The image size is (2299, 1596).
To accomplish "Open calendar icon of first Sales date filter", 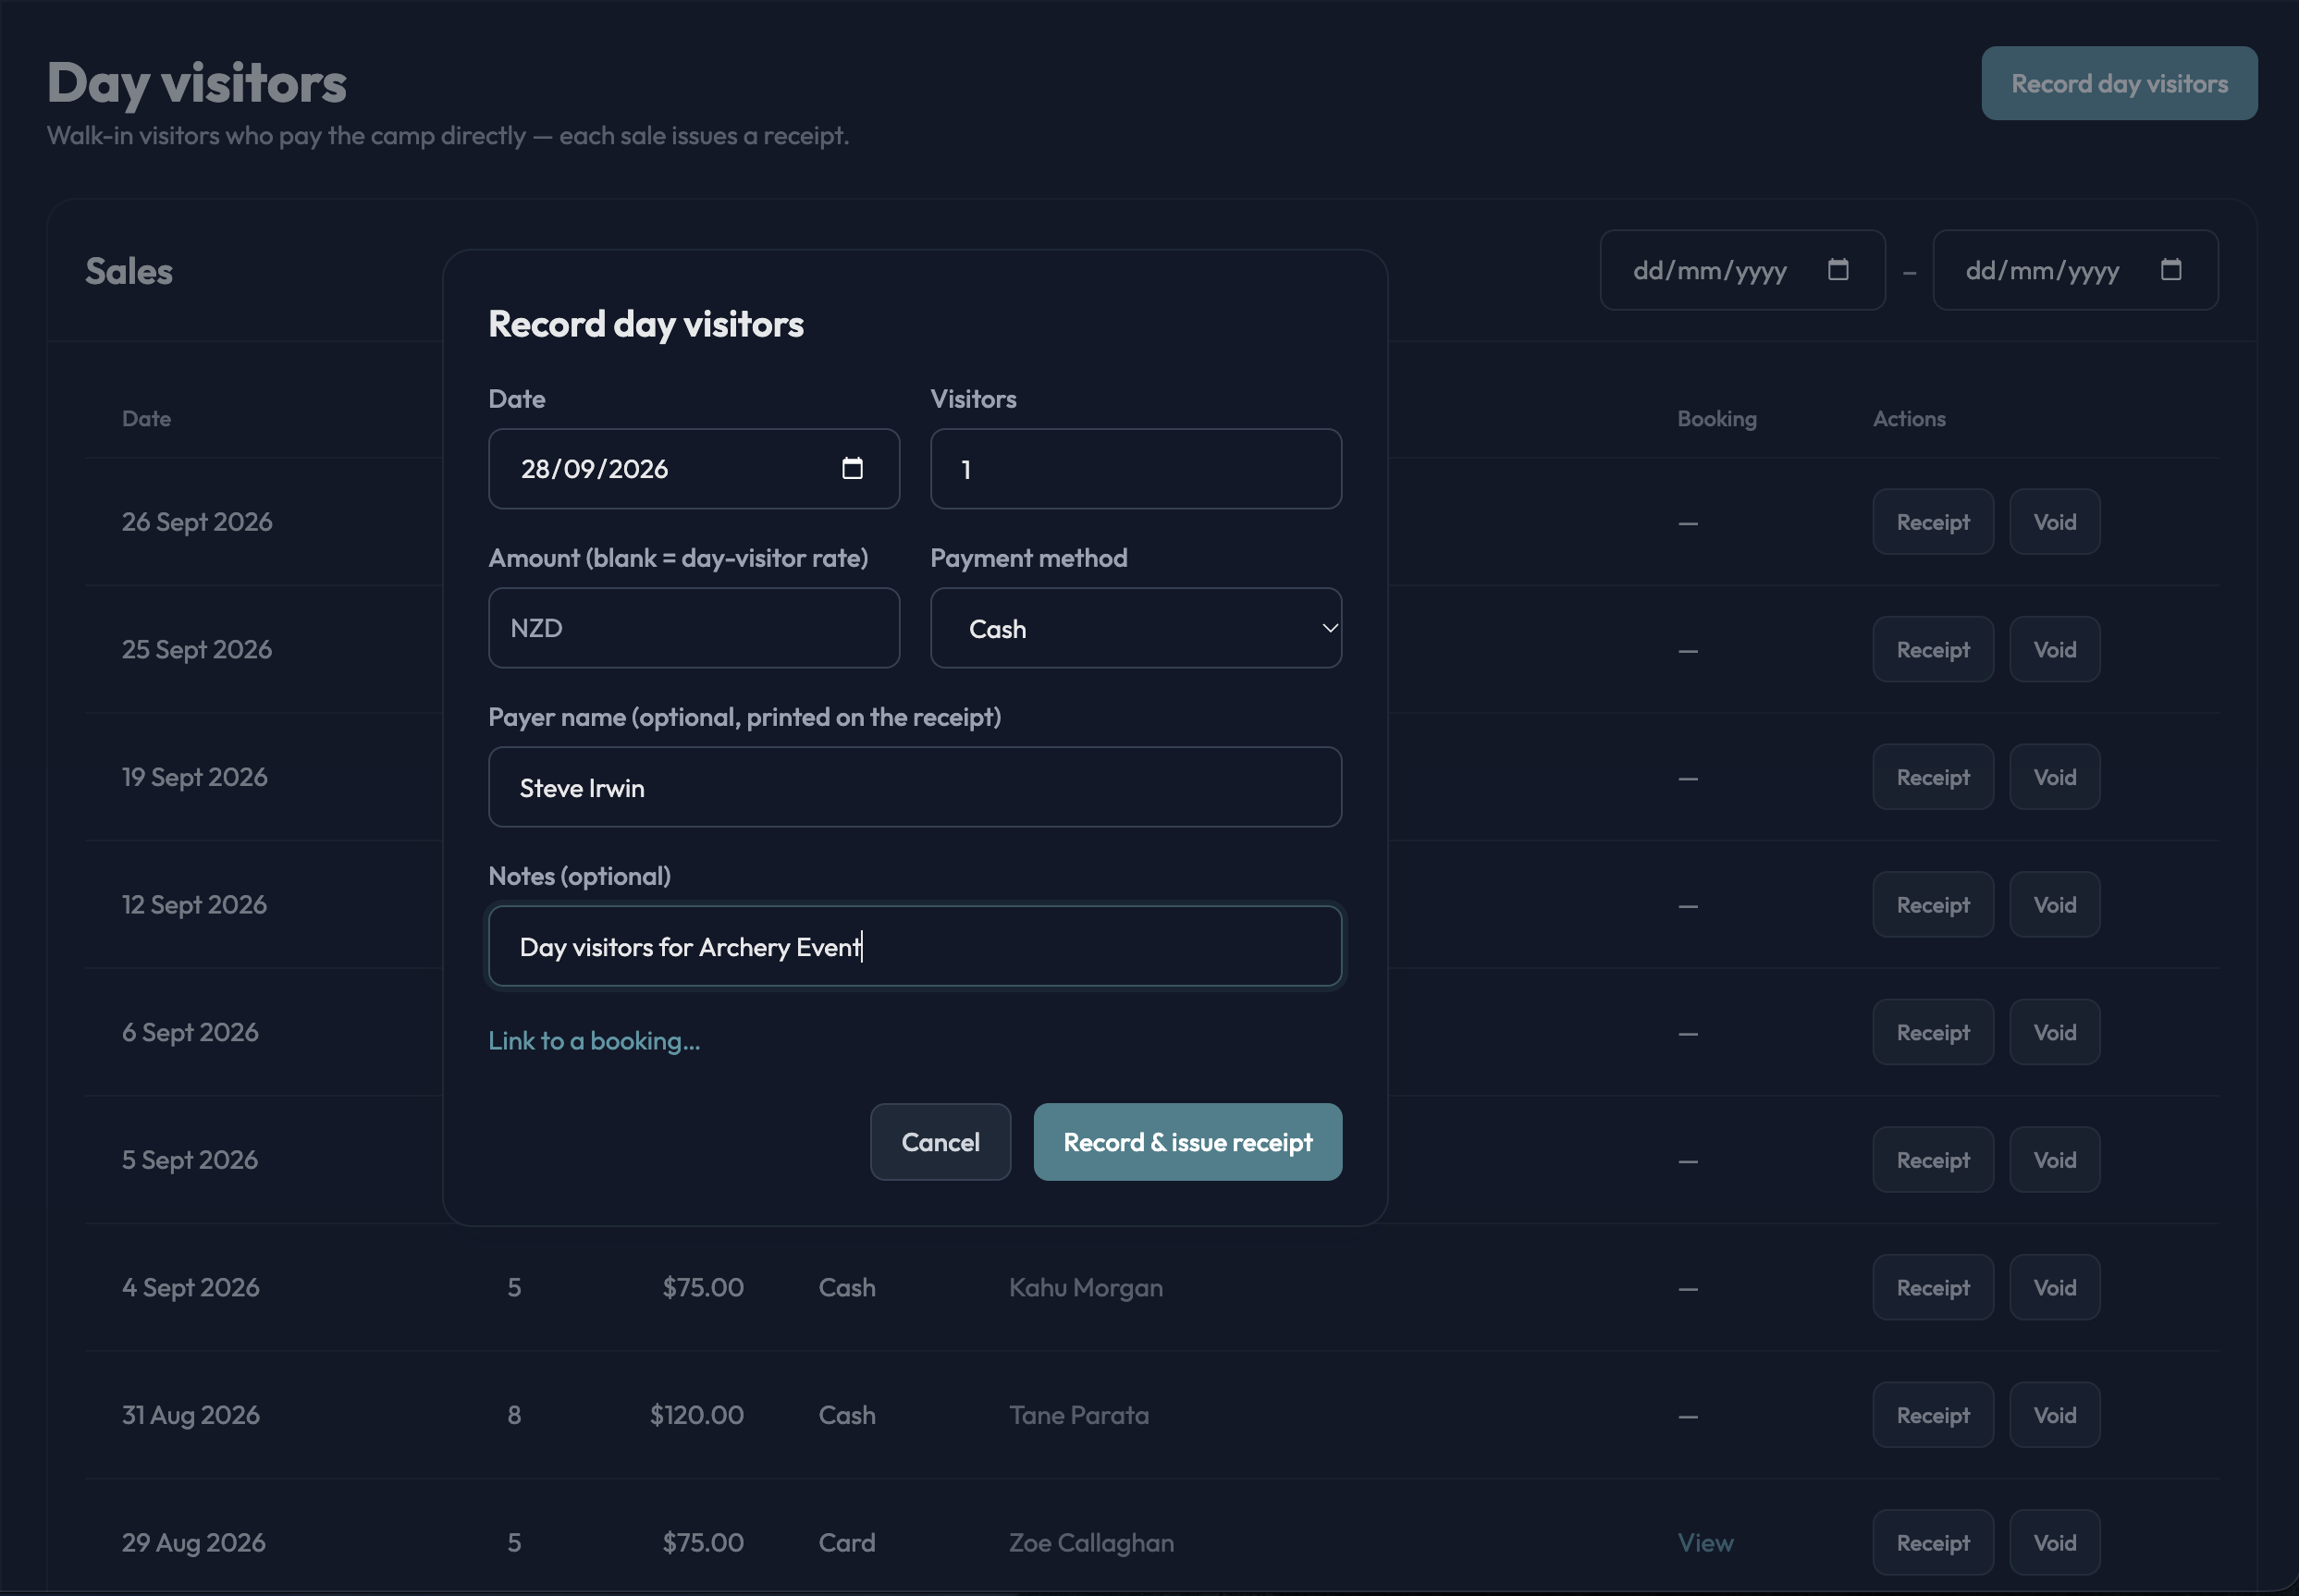I will point(1838,270).
